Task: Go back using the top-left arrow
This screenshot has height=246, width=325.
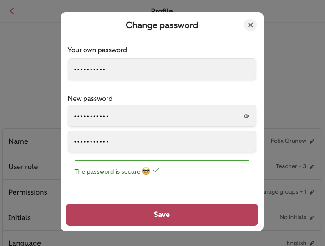Action: 12,11
